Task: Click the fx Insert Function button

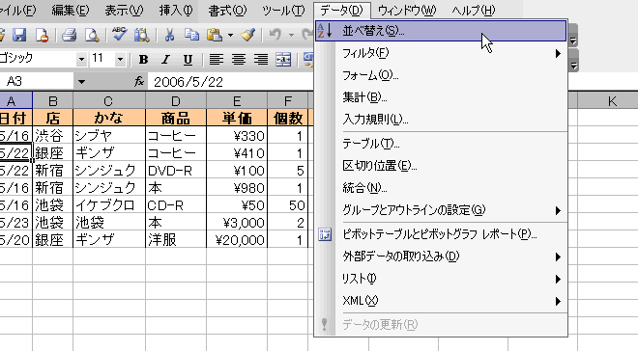Action: (139, 82)
